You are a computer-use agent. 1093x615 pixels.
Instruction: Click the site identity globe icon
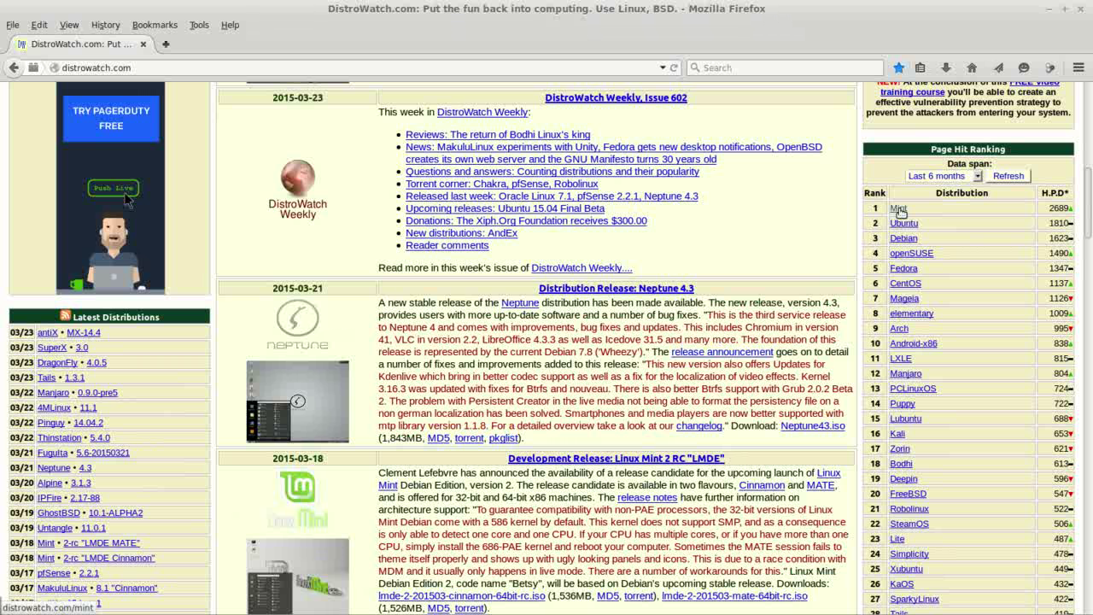54,67
